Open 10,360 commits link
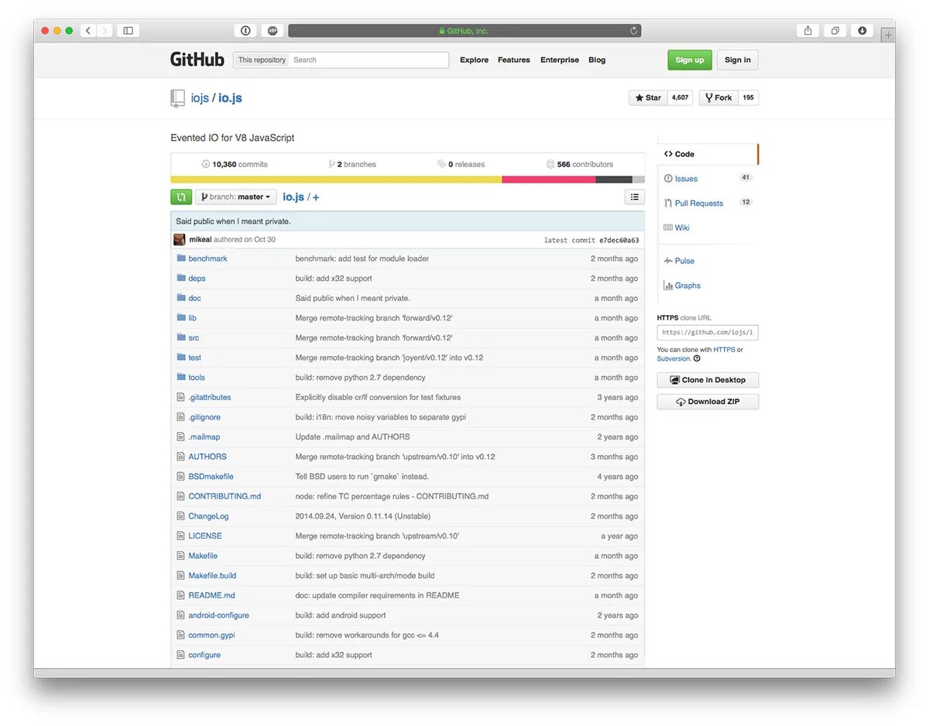Image resolution: width=929 pixels, height=726 pixels. pyautogui.click(x=235, y=164)
